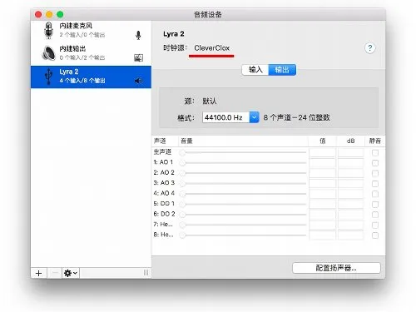Toggle mute checkbox for 3: AO 3
The width and height of the screenshot is (416, 312).
tap(375, 184)
